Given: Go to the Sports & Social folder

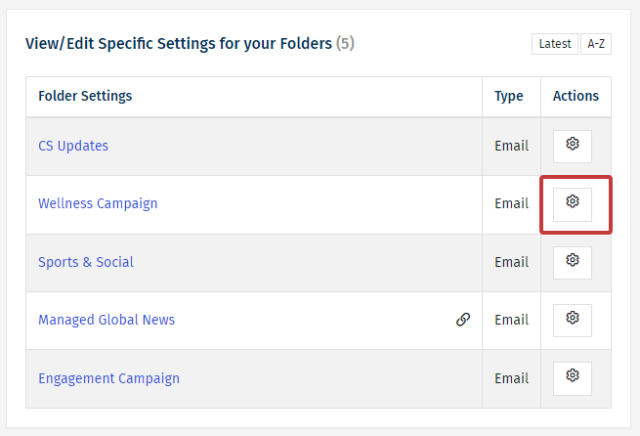Looking at the screenshot, I should (86, 262).
